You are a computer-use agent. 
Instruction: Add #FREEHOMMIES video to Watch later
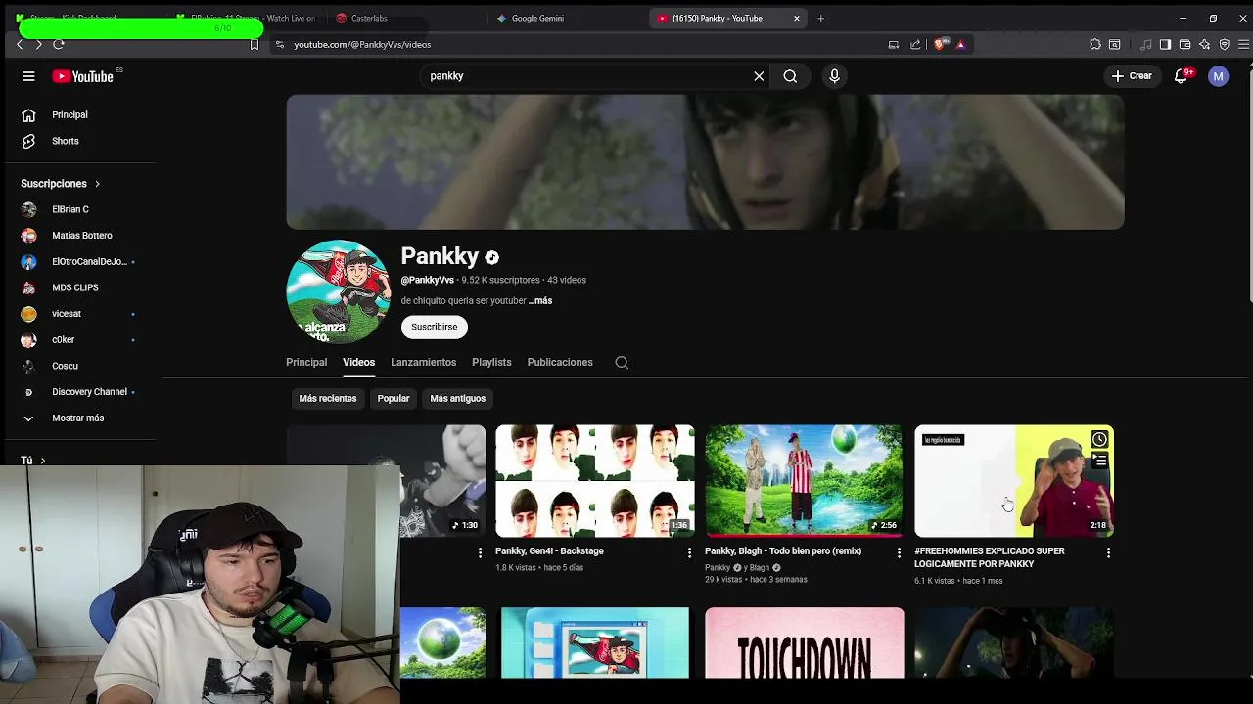(1099, 440)
